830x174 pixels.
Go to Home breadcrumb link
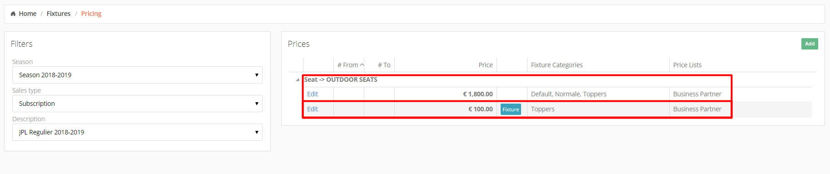(28, 14)
